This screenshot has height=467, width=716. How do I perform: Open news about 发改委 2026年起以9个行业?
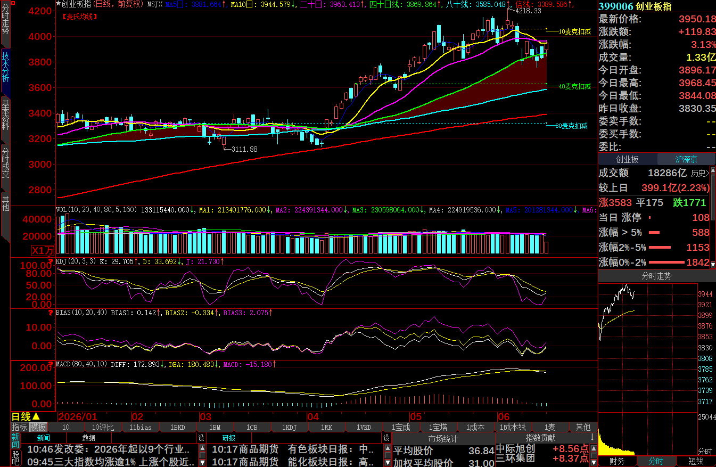(x=108, y=449)
